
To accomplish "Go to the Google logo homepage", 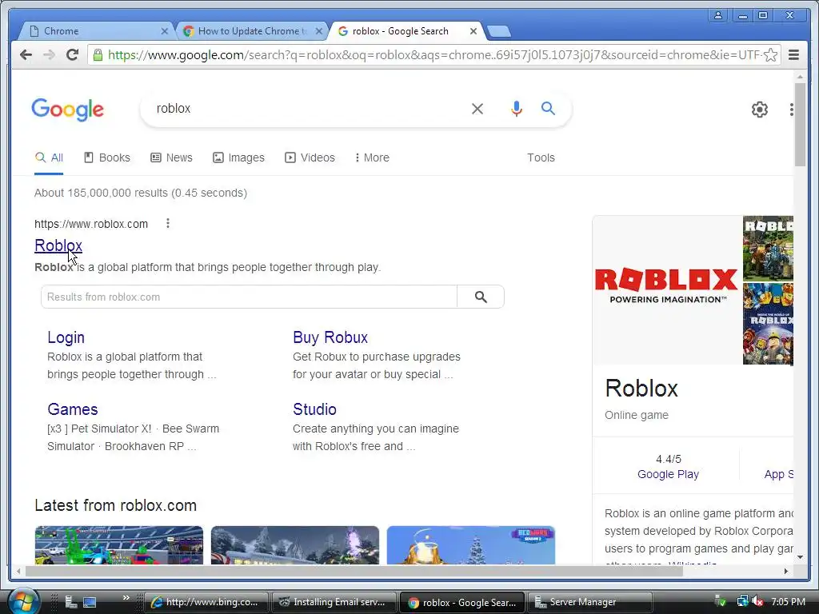I will pos(68,110).
